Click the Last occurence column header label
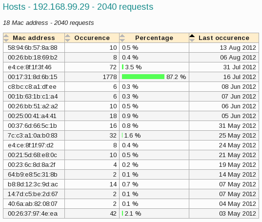The height and width of the screenshot is (222, 262). [x=224, y=38]
